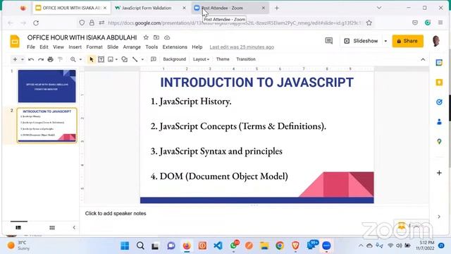This screenshot has height=254, width=451.
Task: Open line type dropdown arrow
Action: tap(142, 59)
